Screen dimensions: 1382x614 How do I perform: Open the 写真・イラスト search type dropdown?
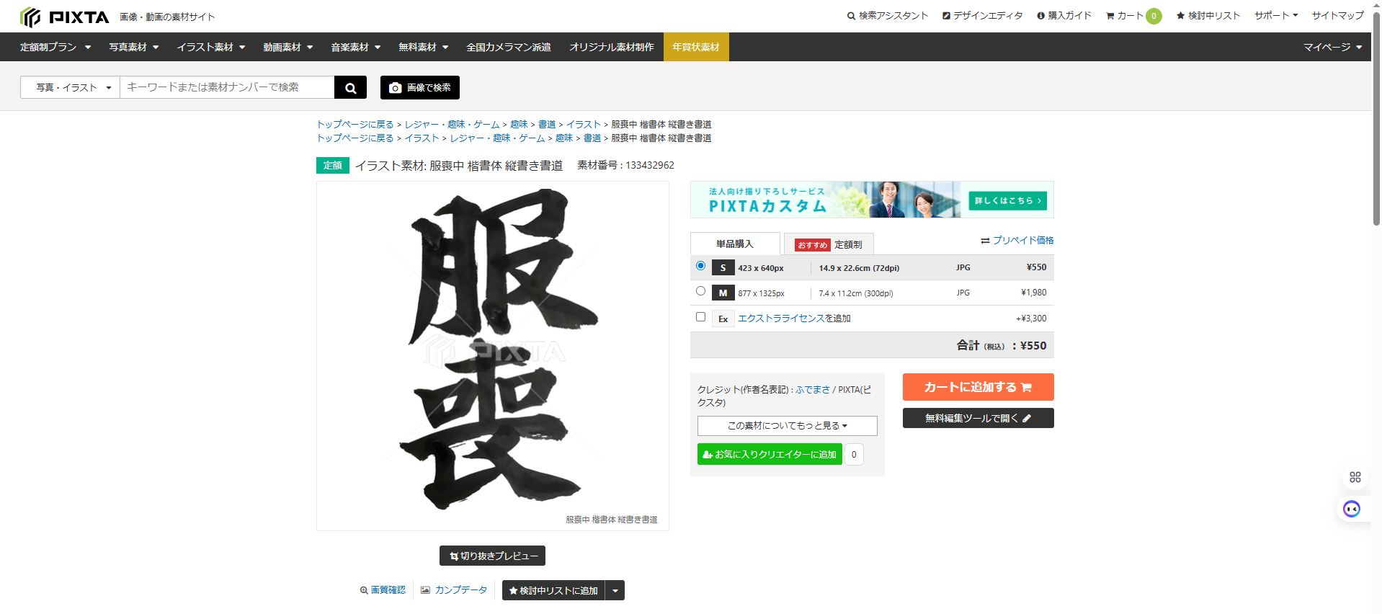coord(71,87)
